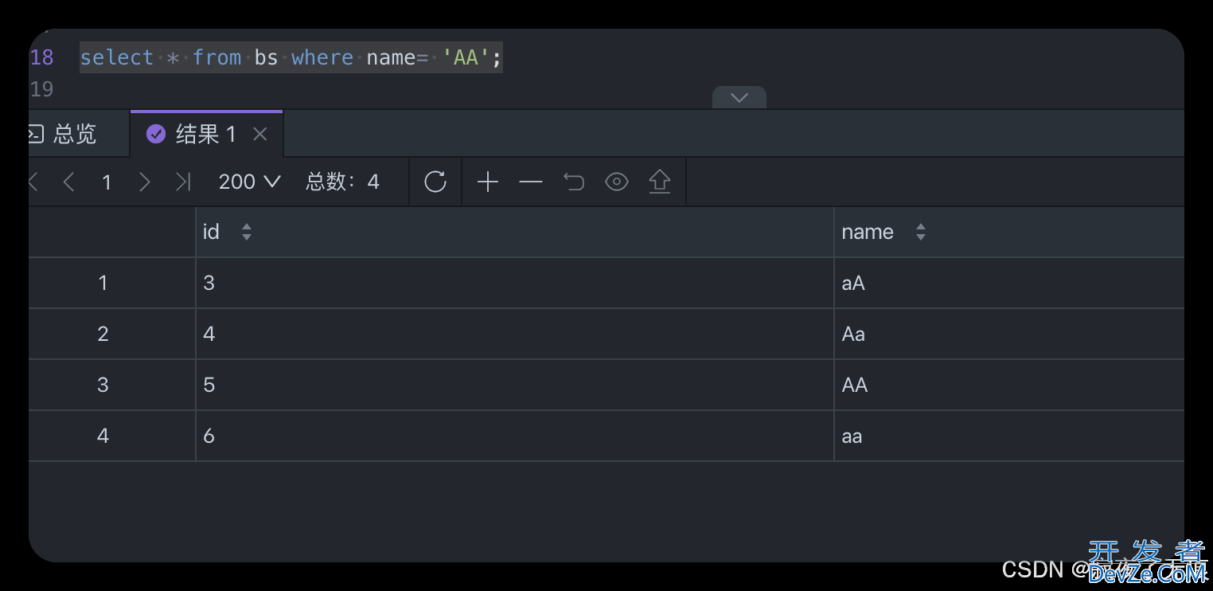The width and height of the screenshot is (1213, 591).
Task: Select the id cell containing 4
Action: 515,334
